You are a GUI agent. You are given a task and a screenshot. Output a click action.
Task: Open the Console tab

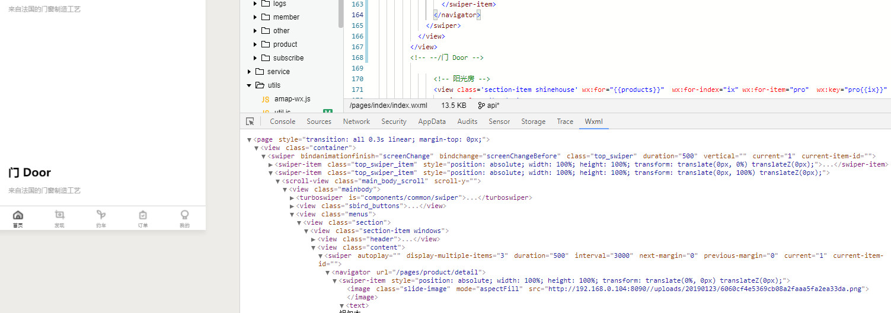click(283, 122)
